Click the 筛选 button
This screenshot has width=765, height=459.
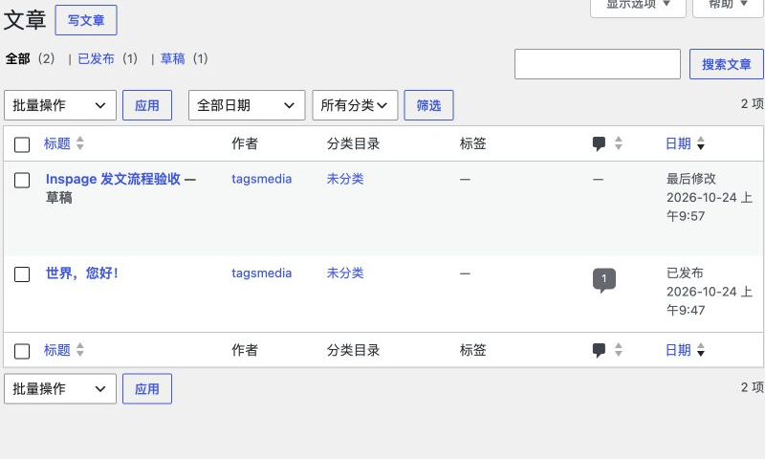coord(428,105)
